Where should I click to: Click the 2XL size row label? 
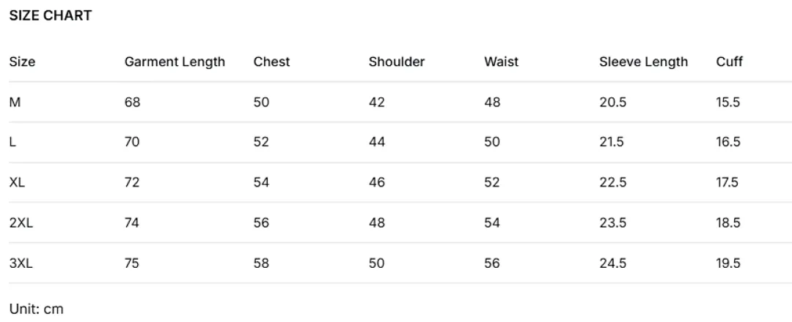coord(21,222)
